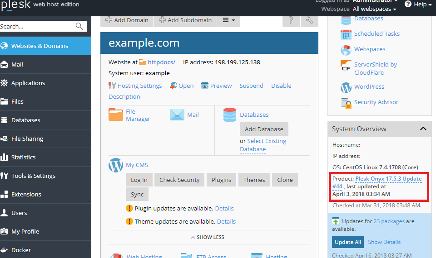Viewport: 436px width, 258px height.
Task: Click the Databases stack icon in domain panel
Action: point(230,115)
